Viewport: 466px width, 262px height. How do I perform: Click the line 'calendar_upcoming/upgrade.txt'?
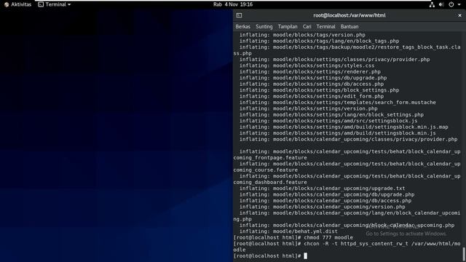point(322,188)
